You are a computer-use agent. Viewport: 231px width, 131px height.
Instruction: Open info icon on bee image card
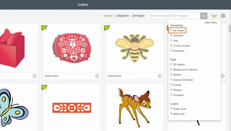(160, 76)
